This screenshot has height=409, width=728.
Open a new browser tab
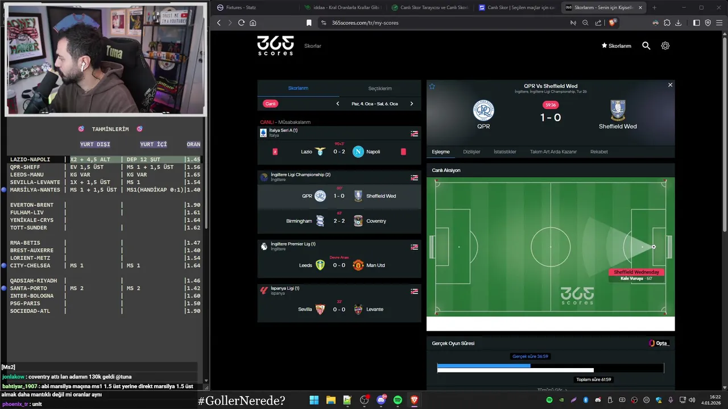tap(654, 7)
